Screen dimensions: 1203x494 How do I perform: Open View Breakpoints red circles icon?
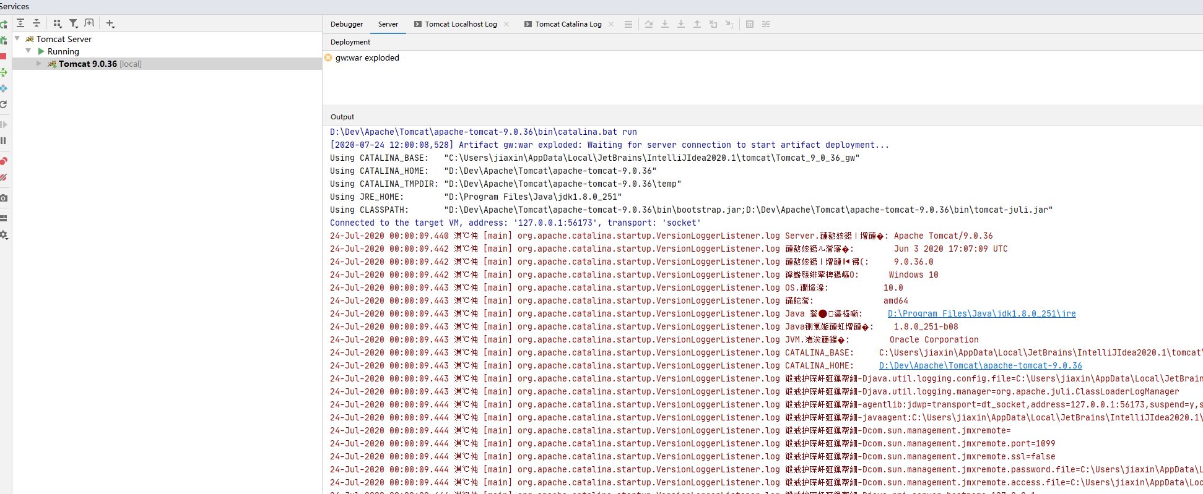(3, 161)
